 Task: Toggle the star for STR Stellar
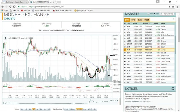pyautogui.click(x=125, y=26)
